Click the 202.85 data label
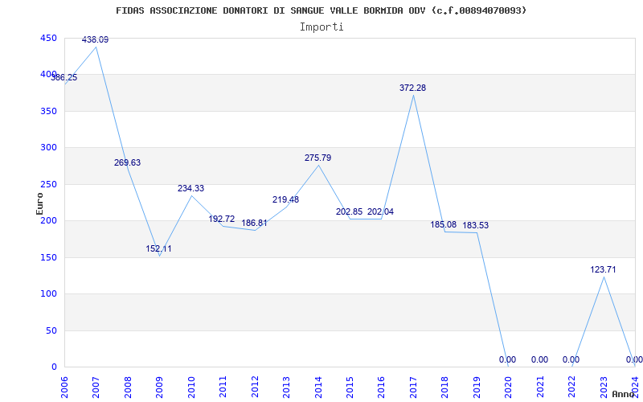Screen dimensions: 643x402 coord(350,211)
